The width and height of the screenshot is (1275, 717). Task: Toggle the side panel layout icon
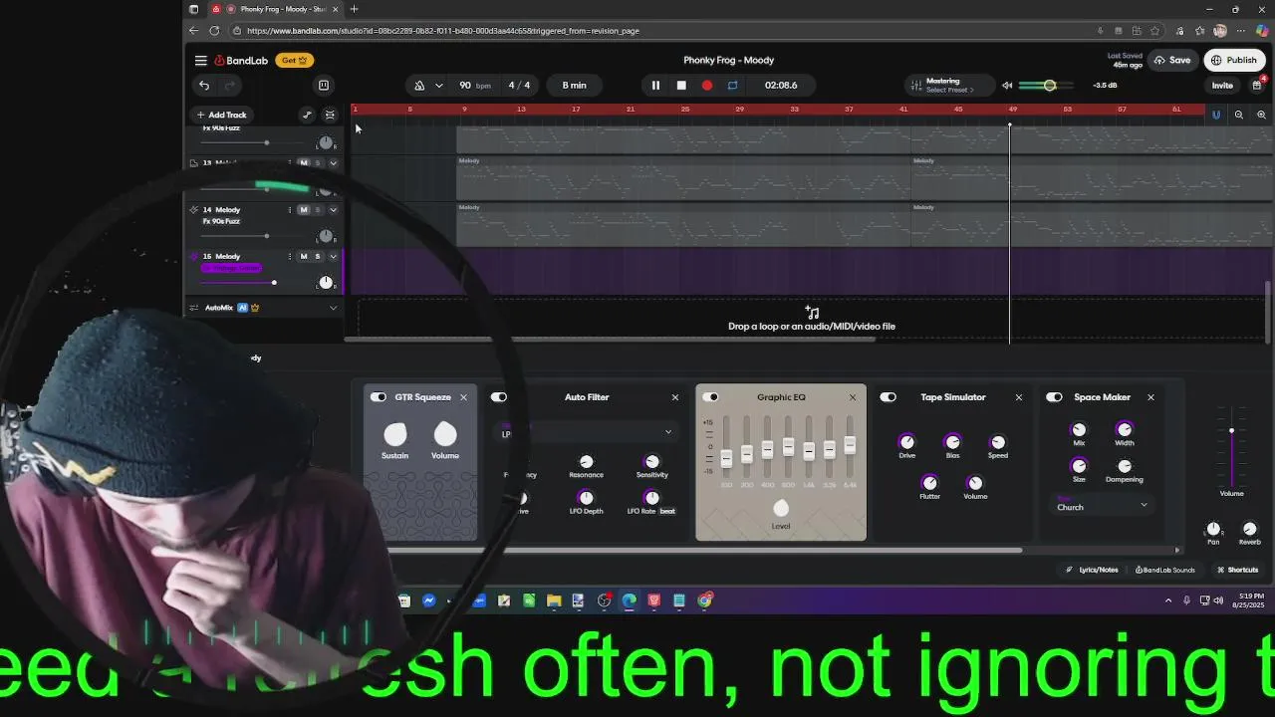tap(323, 86)
